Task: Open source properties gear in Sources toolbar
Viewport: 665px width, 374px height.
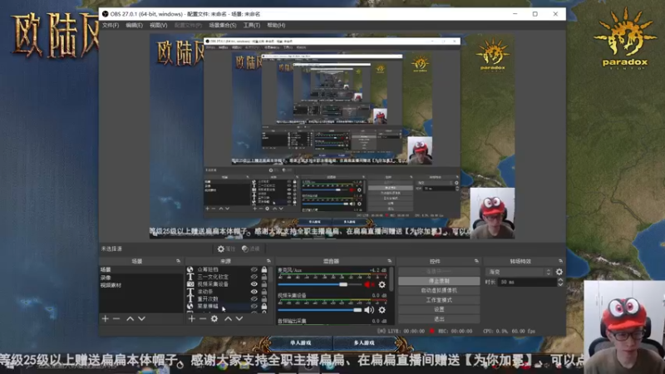Action: click(x=214, y=318)
